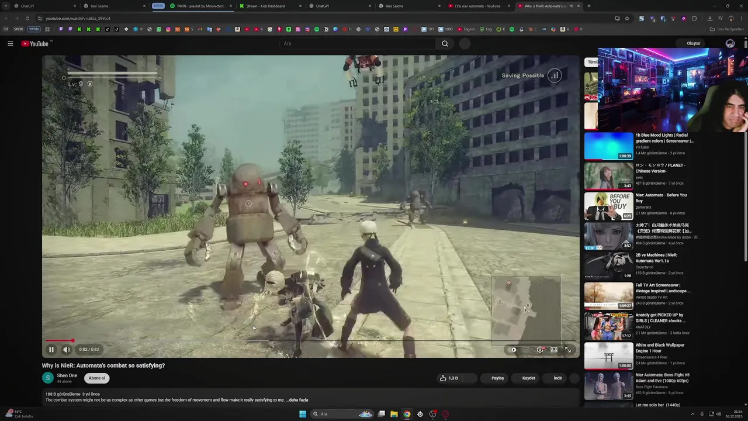748x421 pixels.
Task: Open the taskbar volume speaker icon
Action: (x=718, y=414)
